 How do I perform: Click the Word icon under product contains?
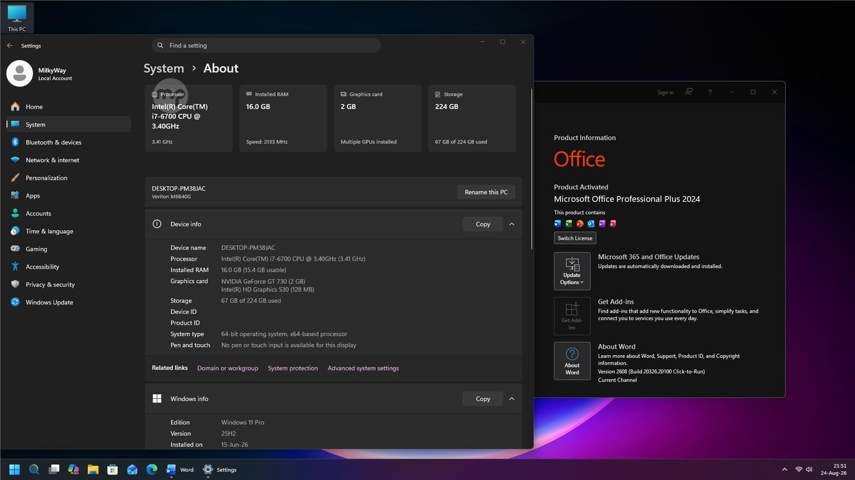[558, 223]
